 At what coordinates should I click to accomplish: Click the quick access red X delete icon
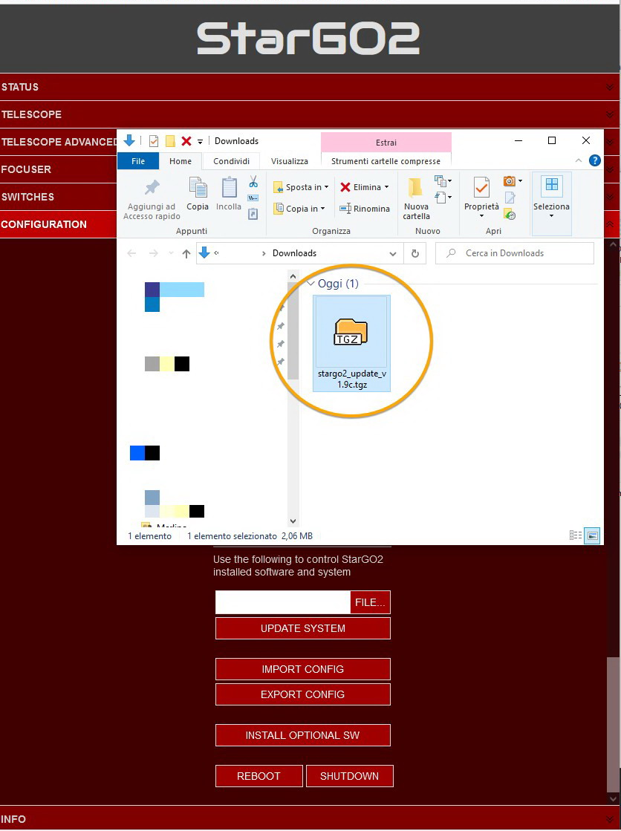pyautogui.click(x=186, y=141)
